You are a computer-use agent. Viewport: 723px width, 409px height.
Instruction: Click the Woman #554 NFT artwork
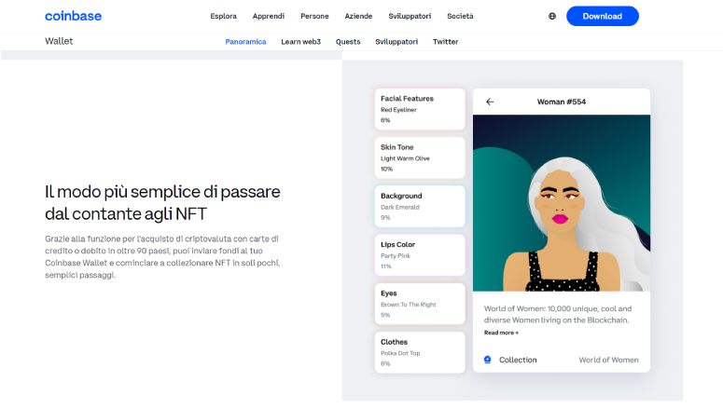(562, 203)
